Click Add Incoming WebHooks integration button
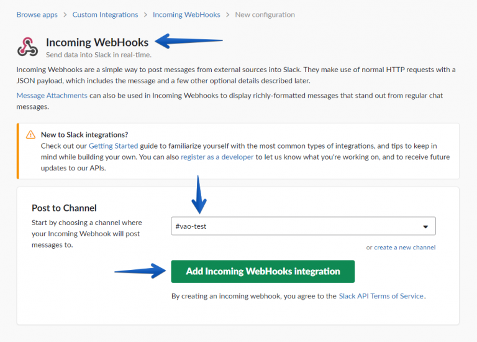Viewport: 477px width, 342px height. coord(263,271)
